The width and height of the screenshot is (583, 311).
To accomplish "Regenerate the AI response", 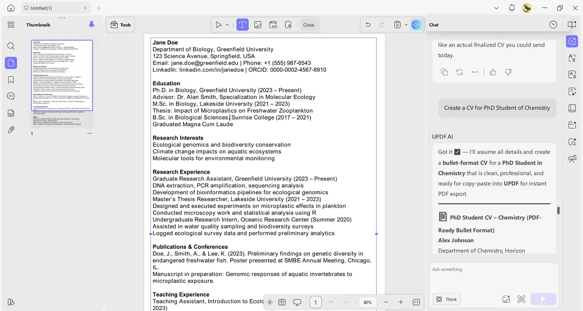I will tap(459, 72).
